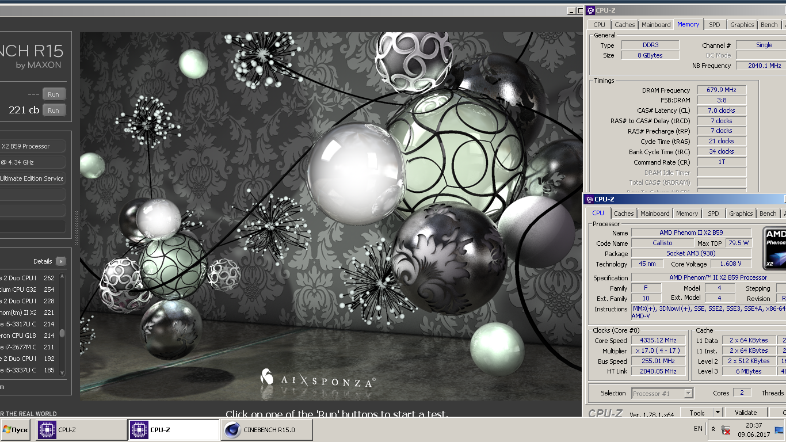Click the Core Voltage value 1.608 V
The width and height of the screenshot is (786, 442).
point(731,264)
